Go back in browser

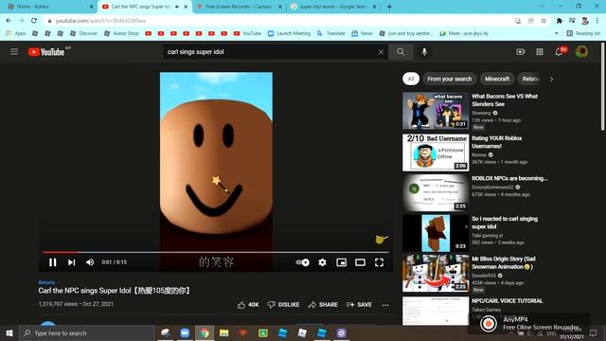tap(9, 21)
